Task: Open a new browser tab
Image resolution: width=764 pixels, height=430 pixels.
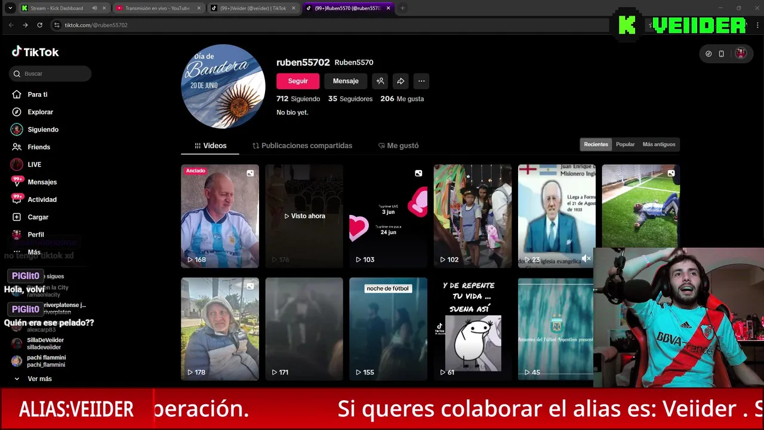Action: [x=402, y=8]
